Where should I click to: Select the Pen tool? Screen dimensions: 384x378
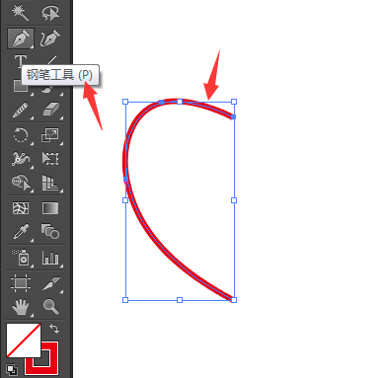click(21, 38)
